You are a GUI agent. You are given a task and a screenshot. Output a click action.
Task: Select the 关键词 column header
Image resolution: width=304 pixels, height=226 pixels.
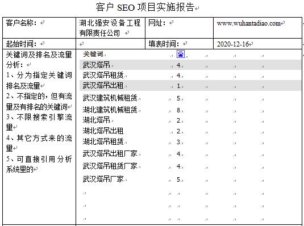[93, 54]
